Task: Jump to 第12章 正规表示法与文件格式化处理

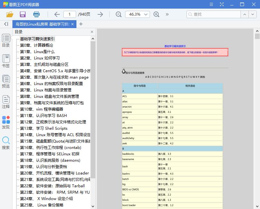Action: (53, 122)
